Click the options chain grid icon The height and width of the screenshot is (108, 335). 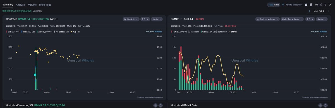pos(316,5)
